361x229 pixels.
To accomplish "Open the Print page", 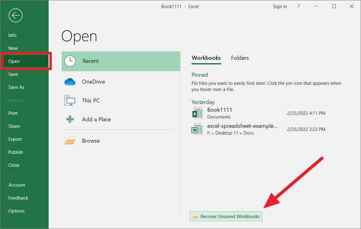I will (x=13, y=113).
